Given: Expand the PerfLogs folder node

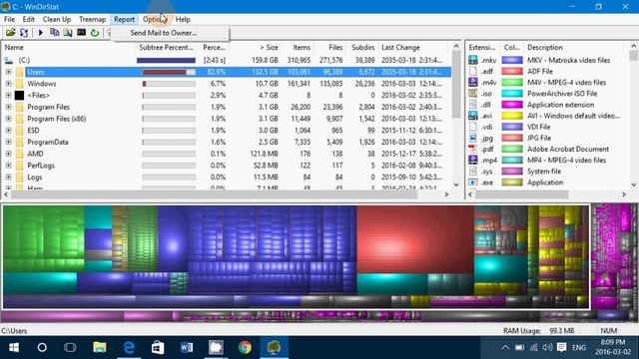Looking at the screenshot, I should pos(9,166).
